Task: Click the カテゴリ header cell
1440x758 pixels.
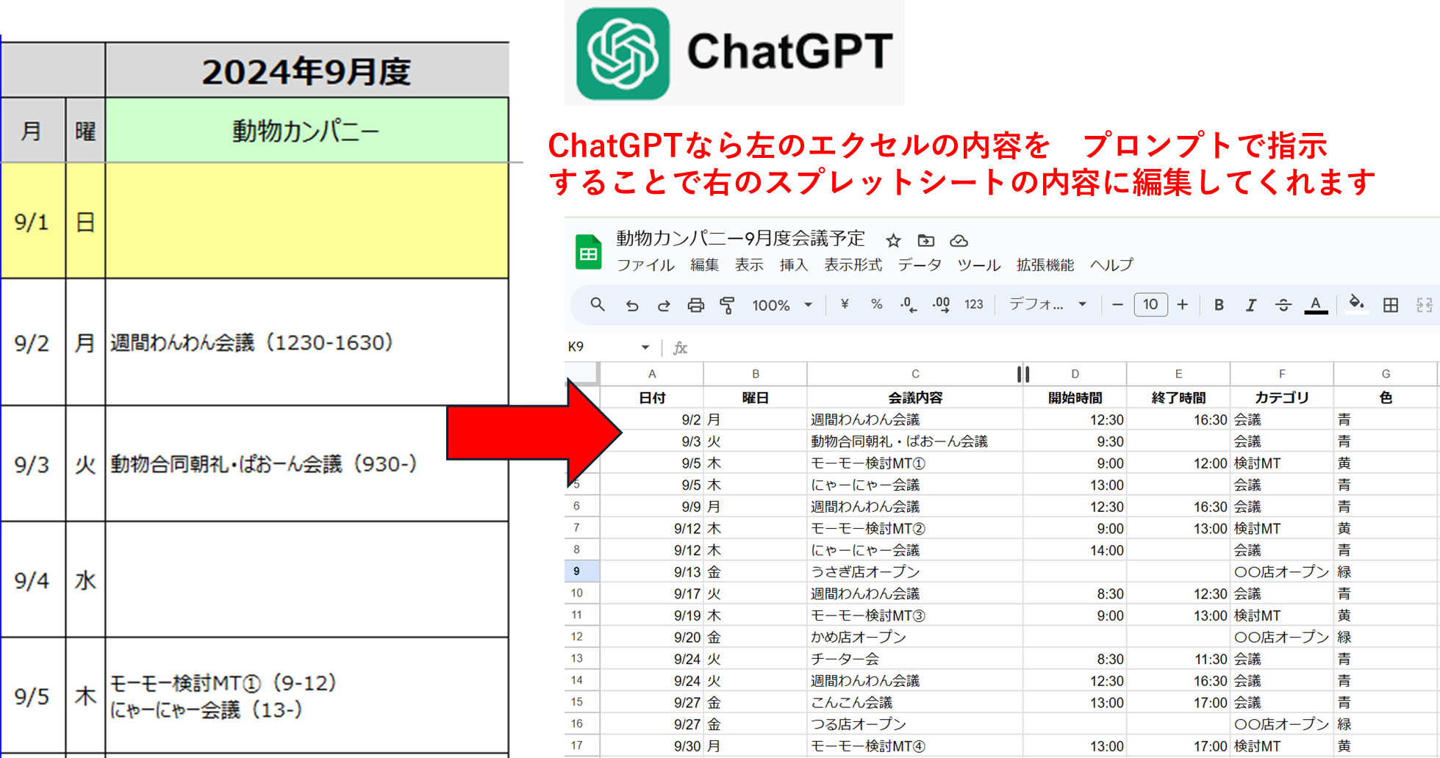Action: (x=1282, y=397)
